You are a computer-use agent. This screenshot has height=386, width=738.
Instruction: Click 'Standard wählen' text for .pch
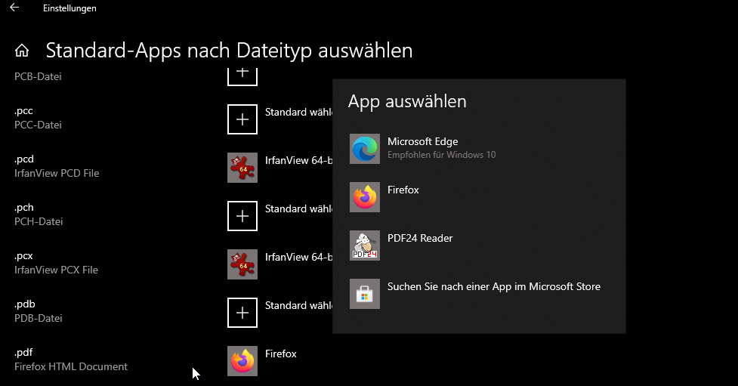click(x=299, y=208)
